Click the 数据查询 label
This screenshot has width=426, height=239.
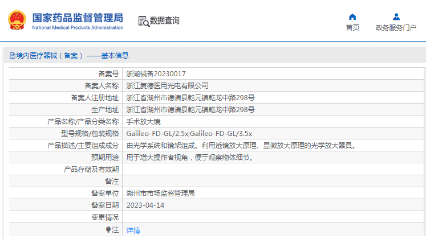tap(165, 20)
